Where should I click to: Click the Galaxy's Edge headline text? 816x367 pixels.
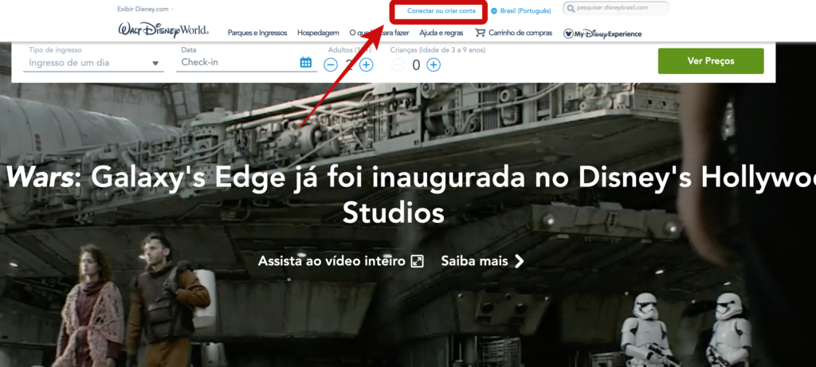(408, 196)
